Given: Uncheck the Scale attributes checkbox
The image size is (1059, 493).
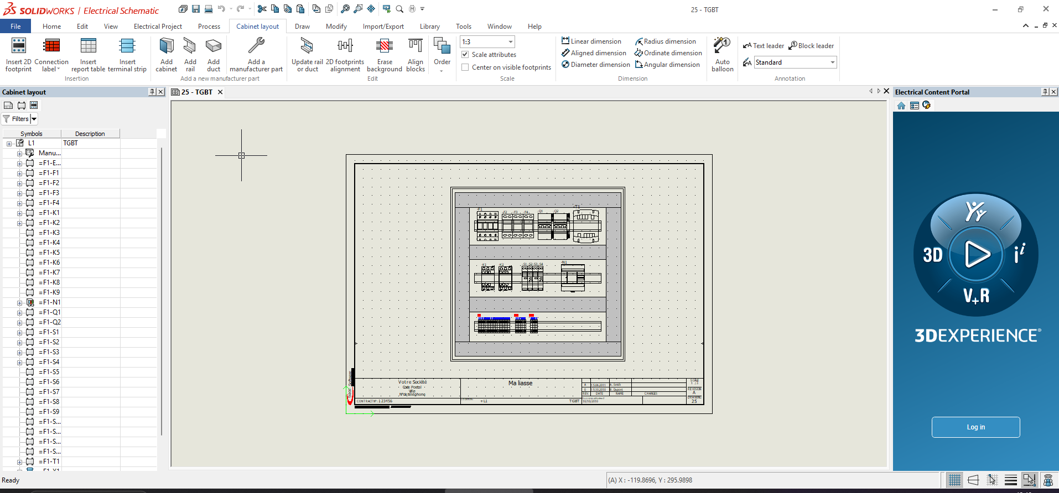Looking at the screenshot, I should [x=466, y=55].
